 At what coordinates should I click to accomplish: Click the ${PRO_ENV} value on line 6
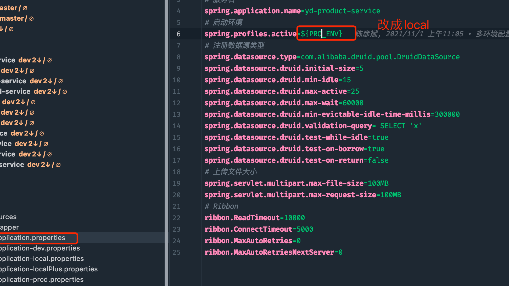[x=321, y=34]
